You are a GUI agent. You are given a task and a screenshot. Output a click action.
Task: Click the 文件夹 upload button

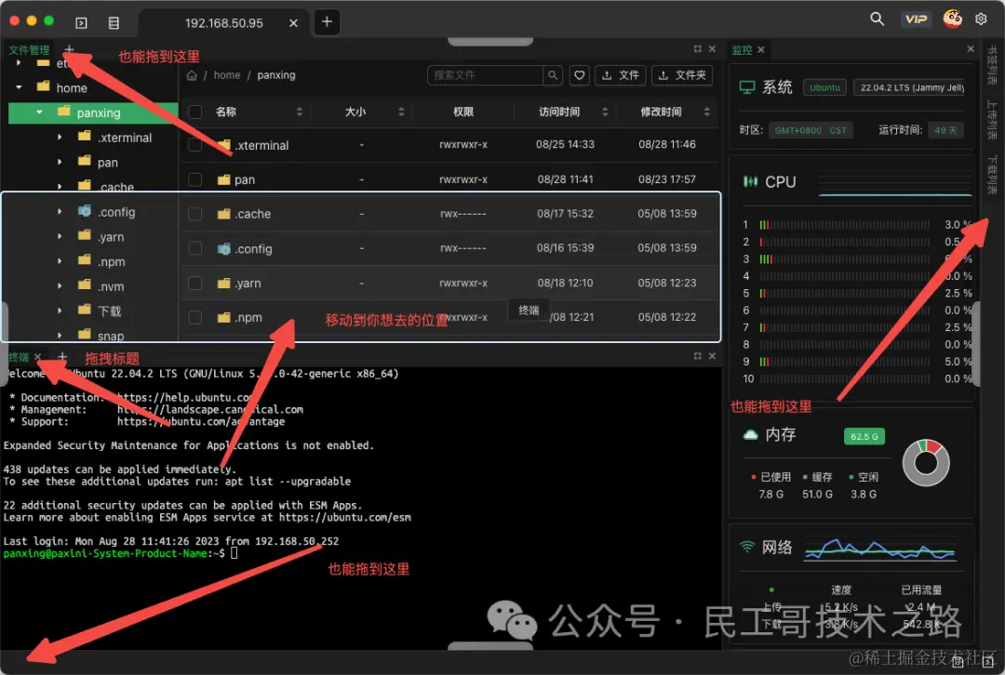tap(682, 75)
